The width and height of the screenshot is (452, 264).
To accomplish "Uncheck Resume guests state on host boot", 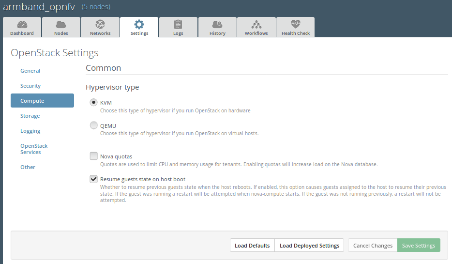I will pos(94,179).
